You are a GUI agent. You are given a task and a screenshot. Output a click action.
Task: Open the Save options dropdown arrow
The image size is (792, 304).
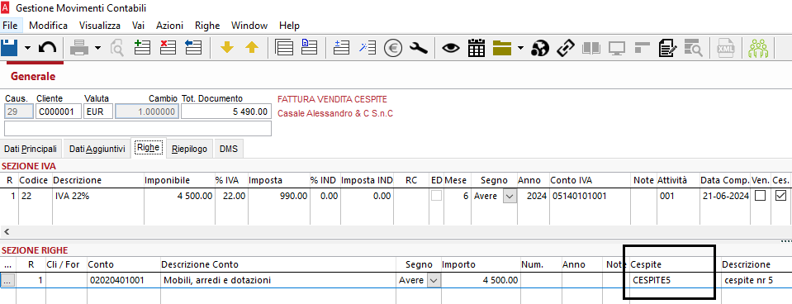(27, 48)
